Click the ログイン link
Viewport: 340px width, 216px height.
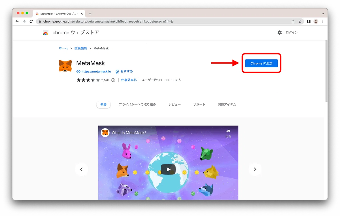[x=292, y=33]
